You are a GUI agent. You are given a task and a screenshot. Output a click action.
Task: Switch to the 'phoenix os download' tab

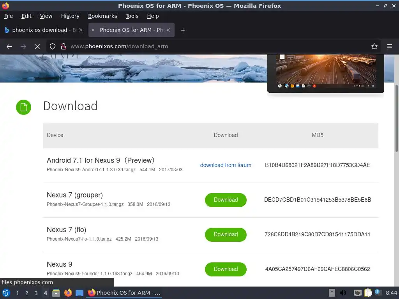click(40, 30)
